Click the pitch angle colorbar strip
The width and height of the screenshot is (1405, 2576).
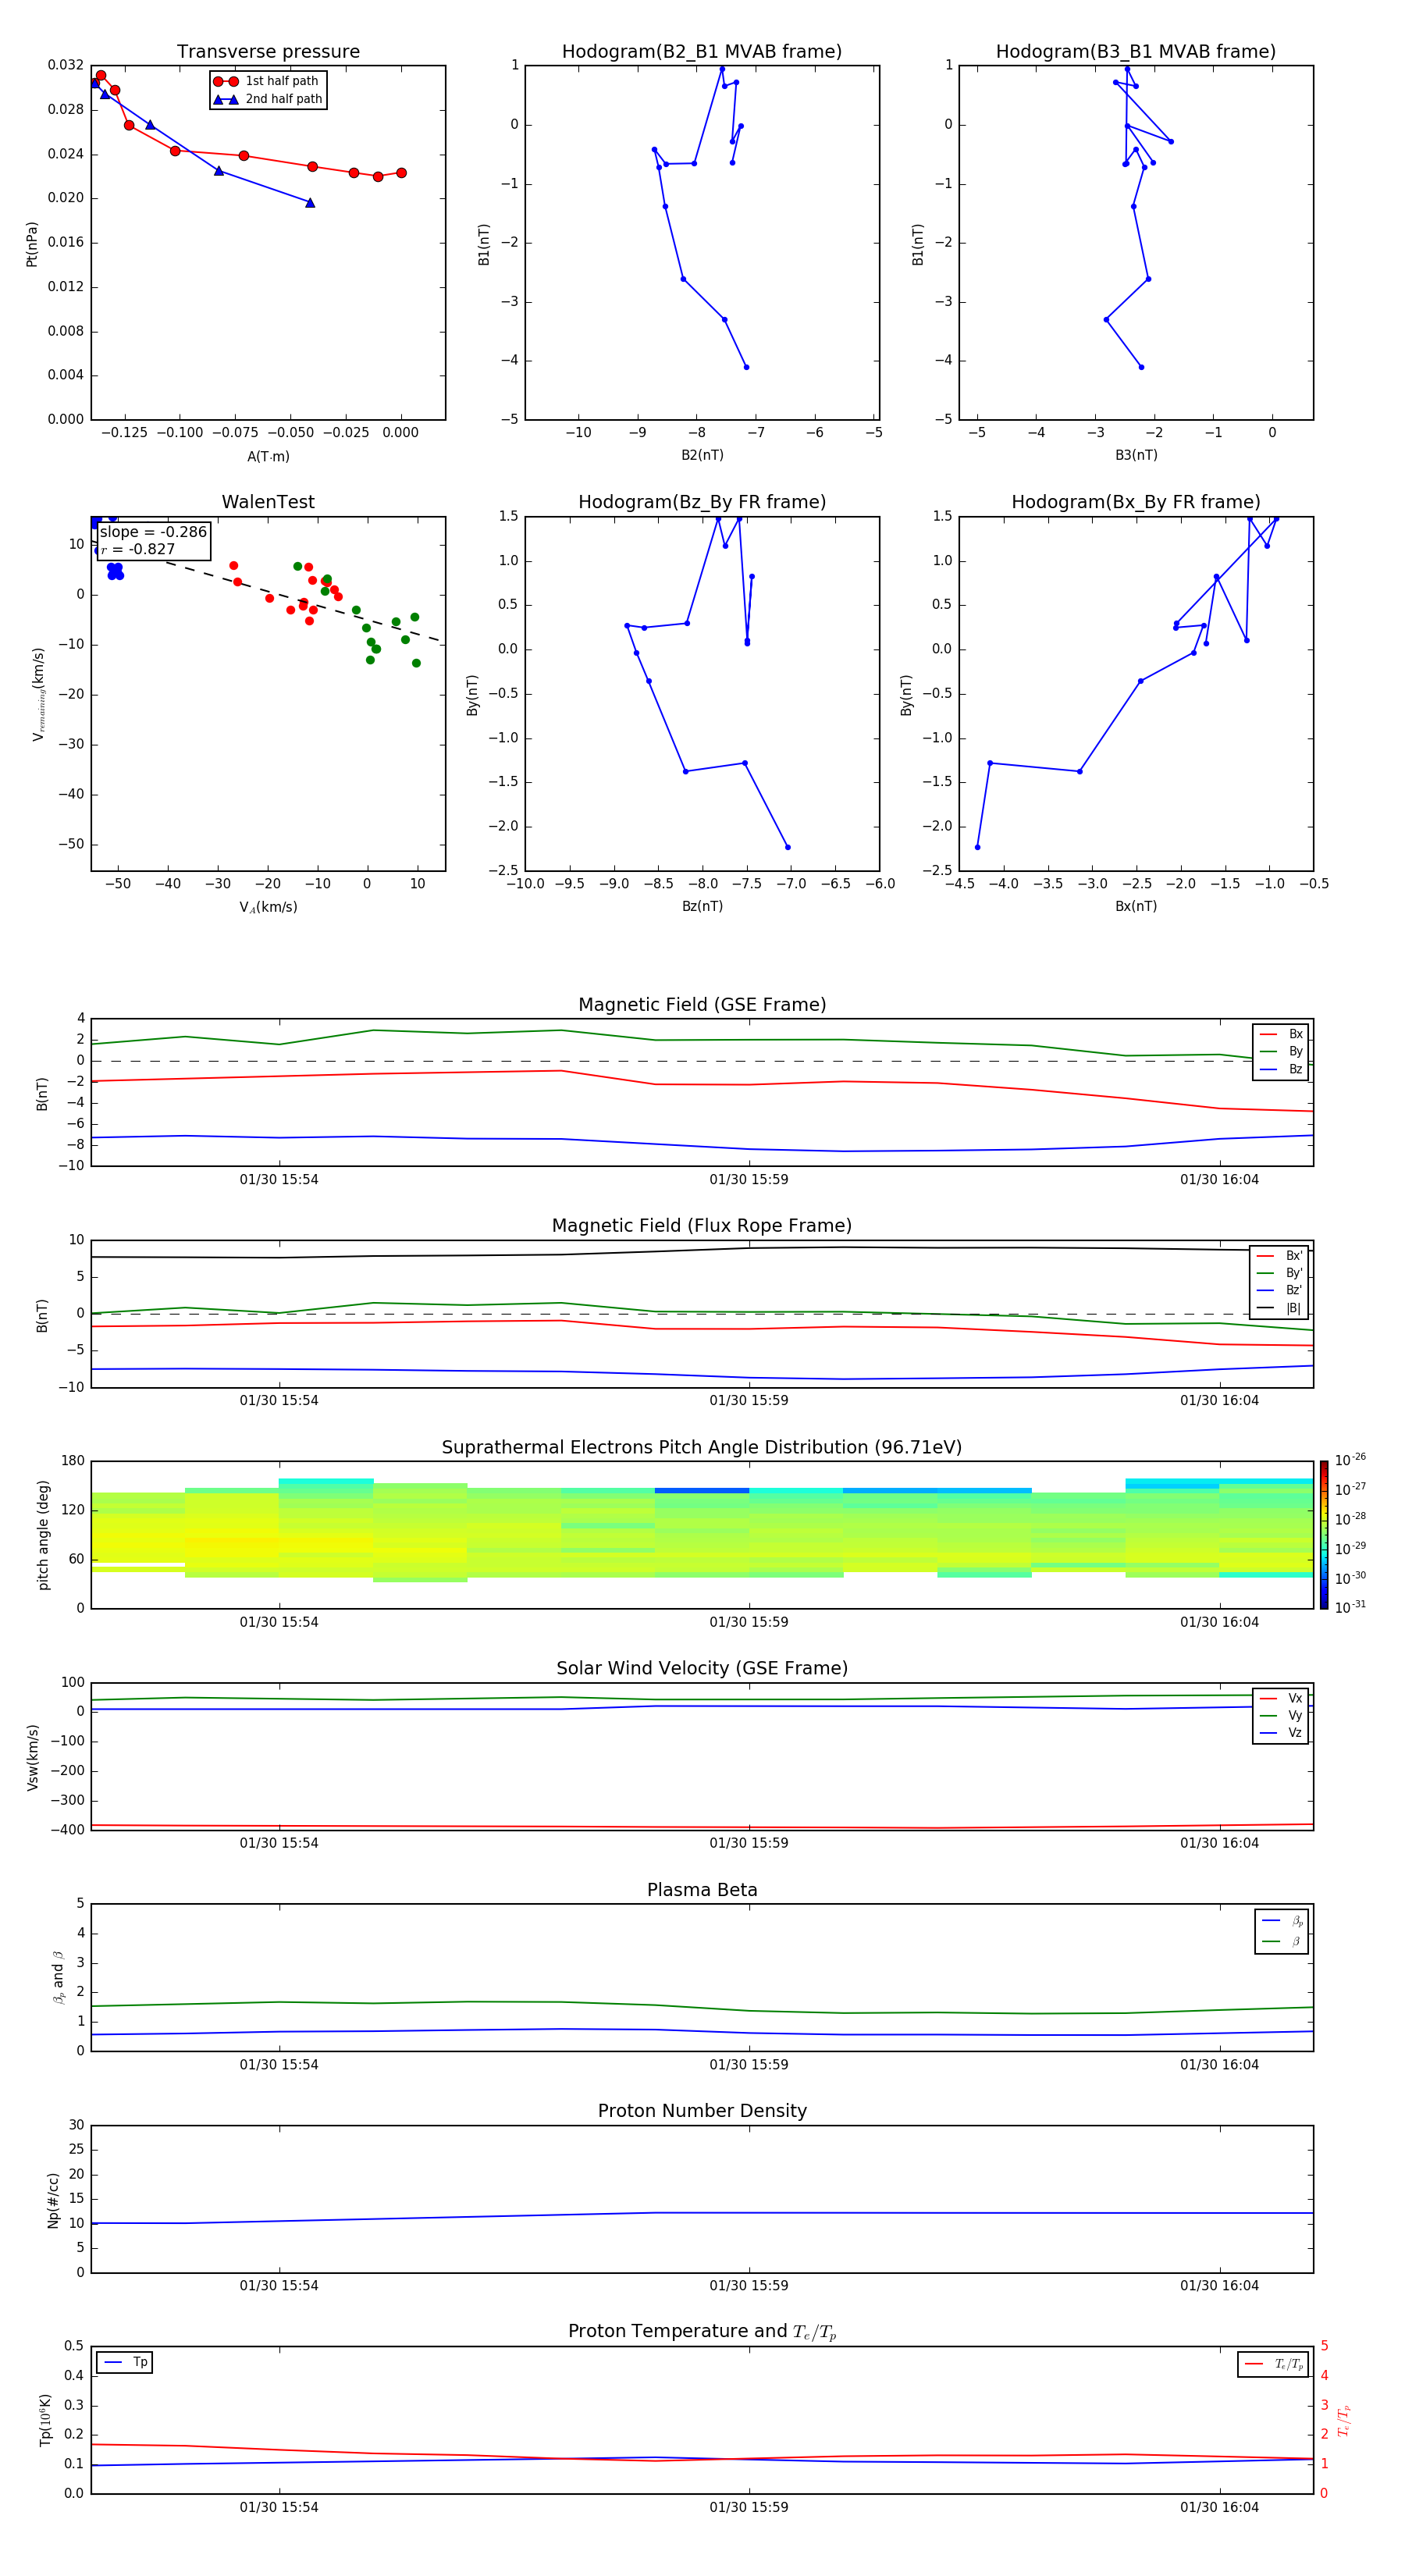(1324, 1535)
